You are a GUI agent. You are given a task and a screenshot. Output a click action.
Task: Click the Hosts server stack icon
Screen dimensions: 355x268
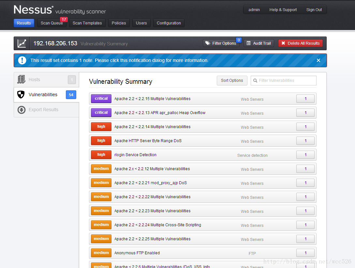22,80
